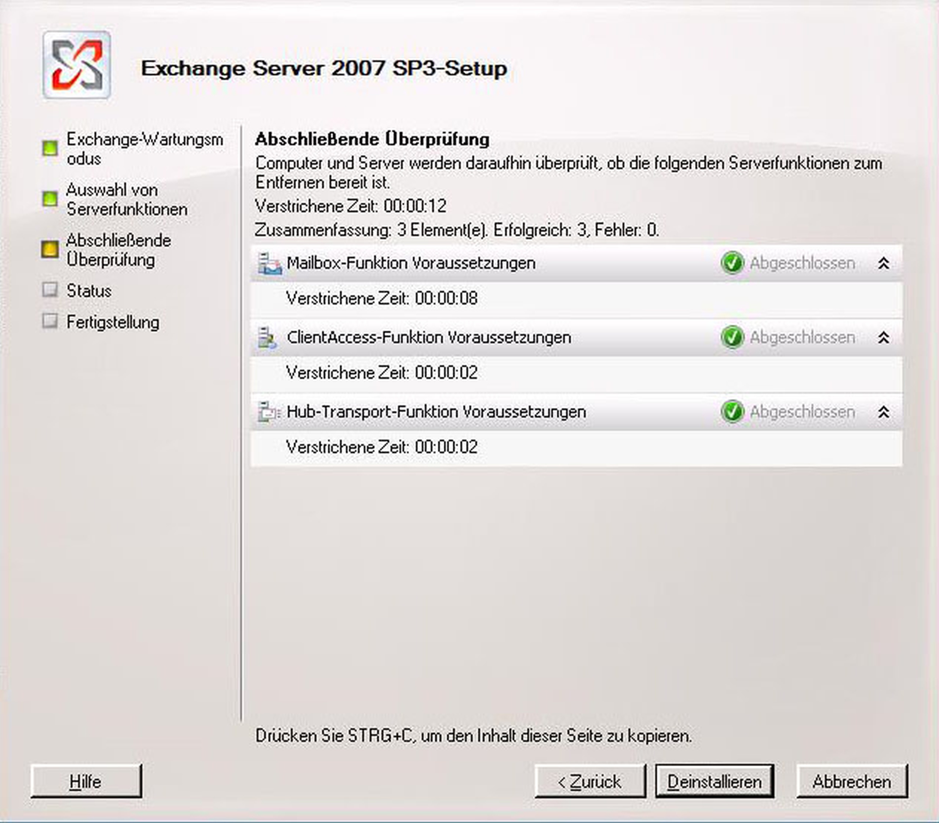The height and width of the screenshot is (823, 939).
Task: Click green checkmark for Hub-Transport-Funktion
Action: 732,411
